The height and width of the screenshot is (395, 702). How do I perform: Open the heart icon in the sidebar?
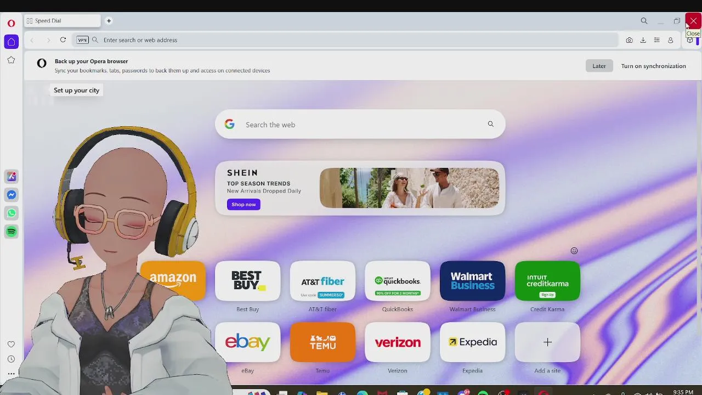coord(11,345)
